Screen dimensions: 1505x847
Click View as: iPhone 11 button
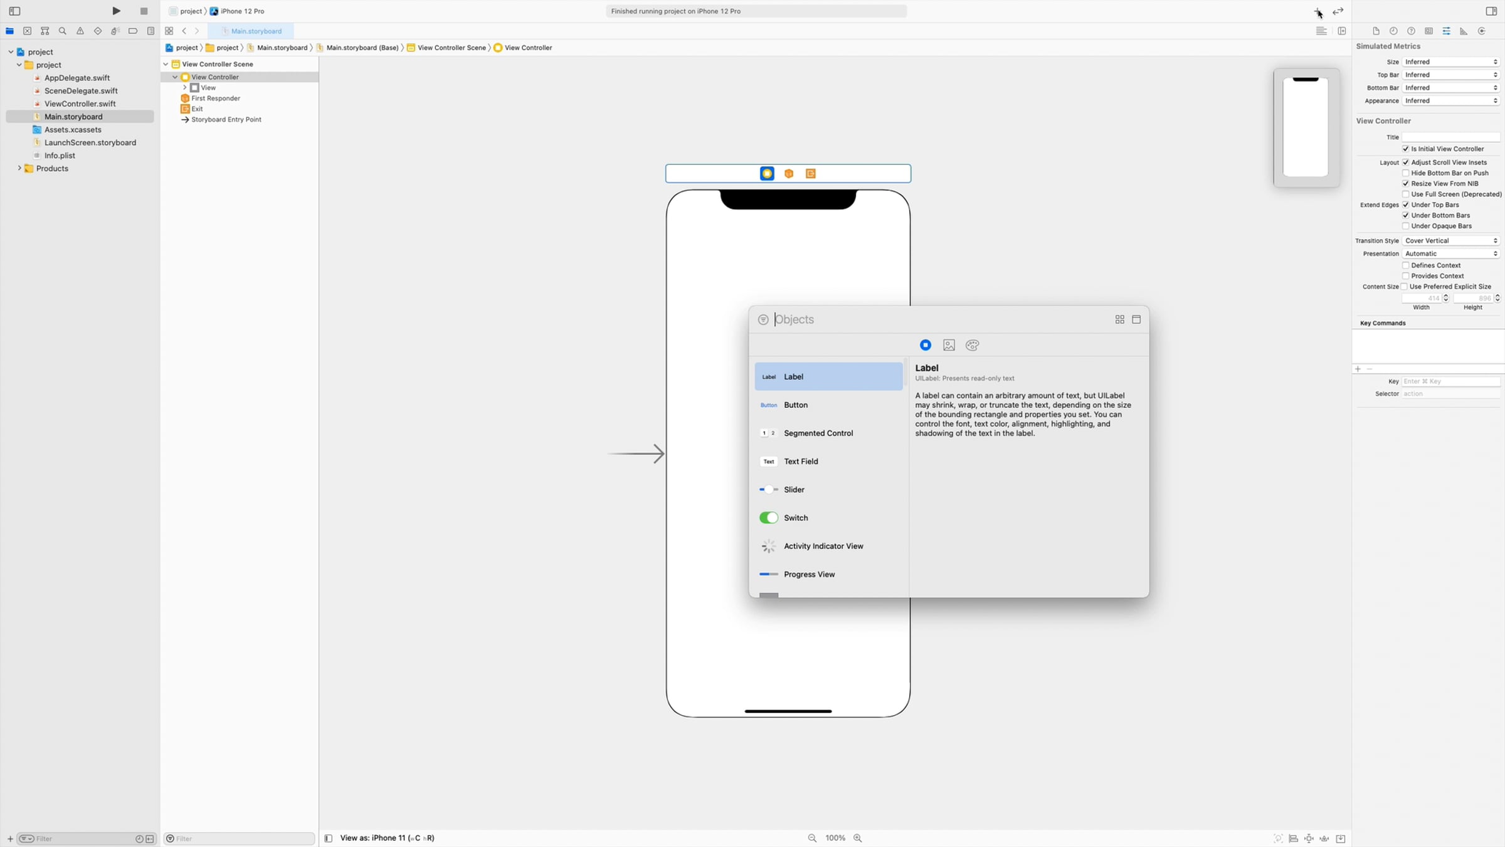(x=387, y=838)
